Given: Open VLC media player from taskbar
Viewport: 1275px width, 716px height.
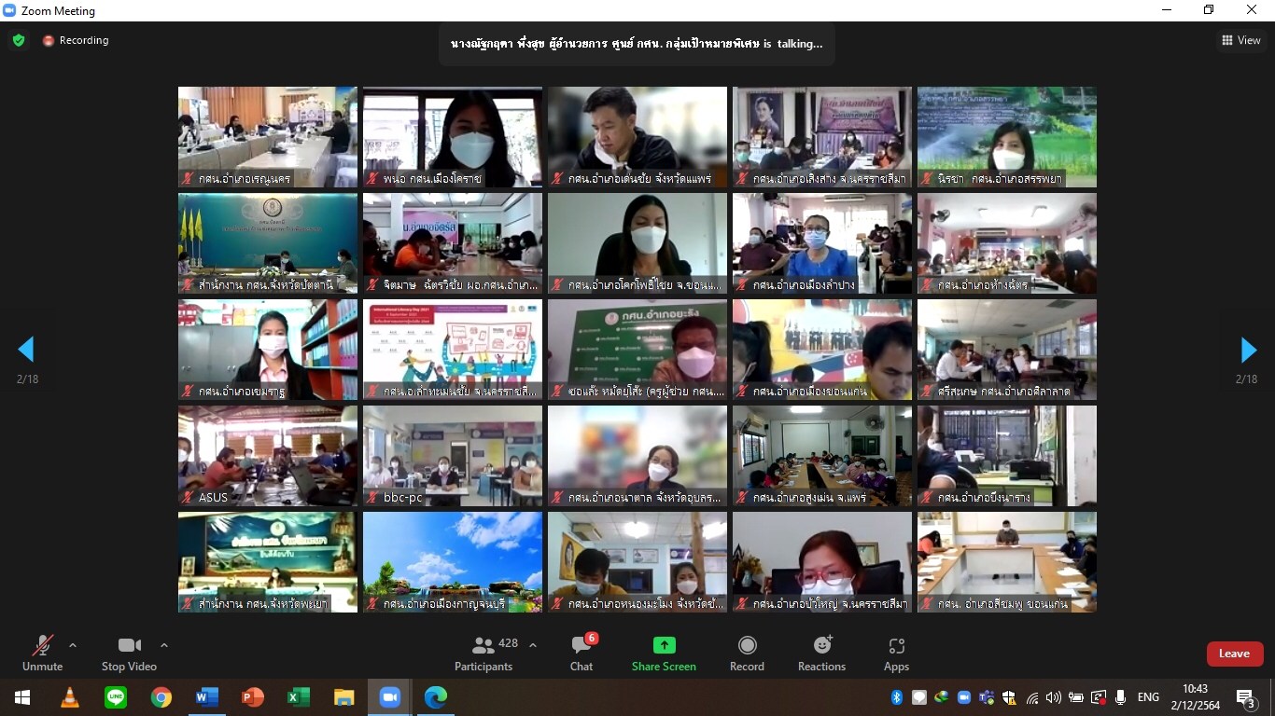Looking at the screenshot, I should 70,697.
